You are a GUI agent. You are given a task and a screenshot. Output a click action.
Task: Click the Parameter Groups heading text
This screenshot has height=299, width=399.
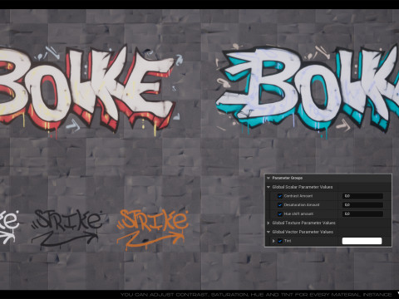[x=288, y=178]
